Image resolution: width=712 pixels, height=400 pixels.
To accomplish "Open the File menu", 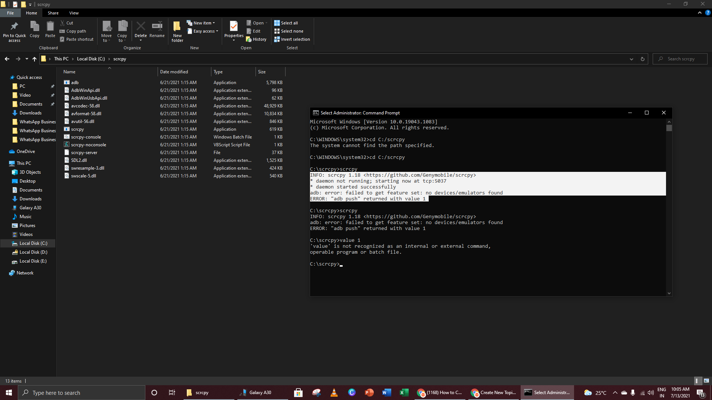I will click(10, 13).
